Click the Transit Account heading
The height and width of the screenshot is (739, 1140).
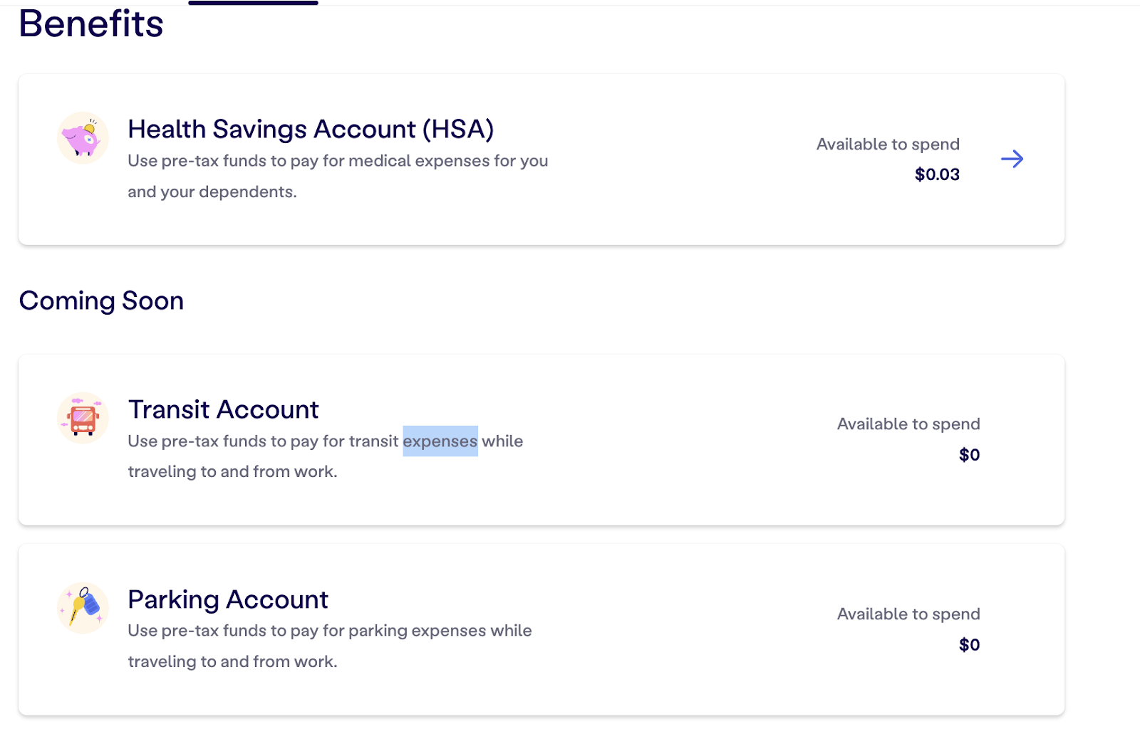click(223, 410)
